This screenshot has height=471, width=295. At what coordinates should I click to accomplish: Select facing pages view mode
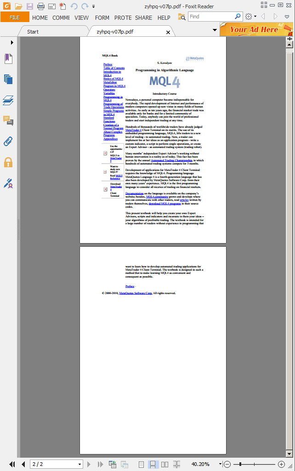[x=165, y=465]
